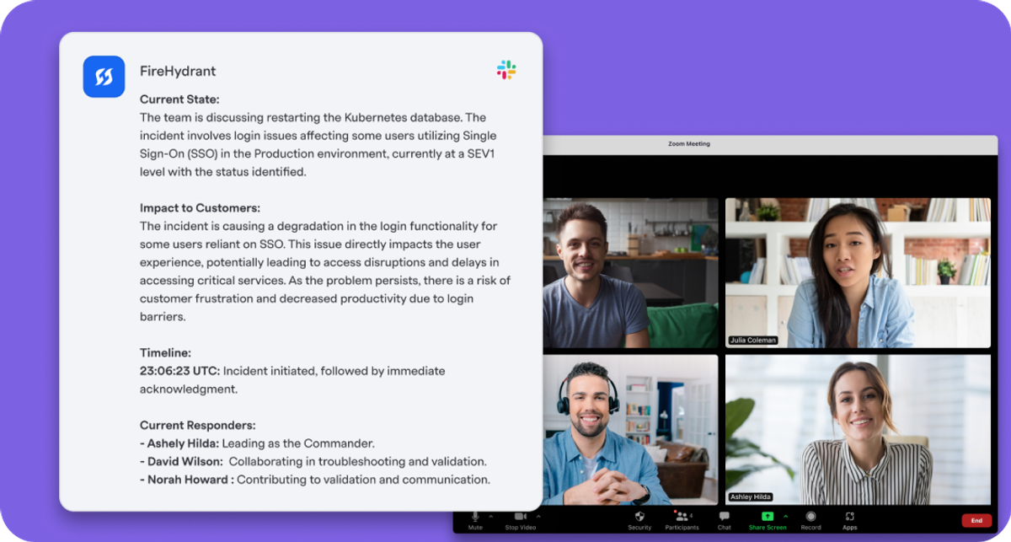Click the Slack logo icon
Screen dimensions: 1011x542
pos(506,70)
